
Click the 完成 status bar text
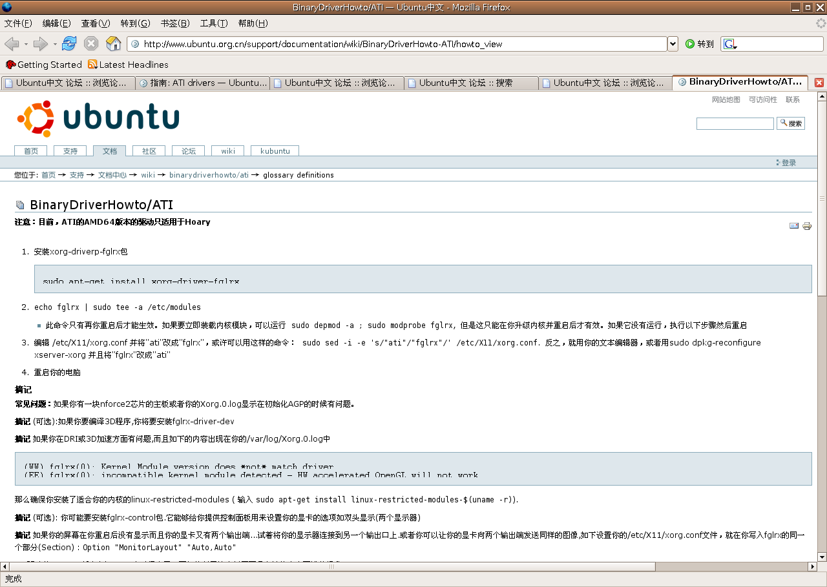coord(14,579)
